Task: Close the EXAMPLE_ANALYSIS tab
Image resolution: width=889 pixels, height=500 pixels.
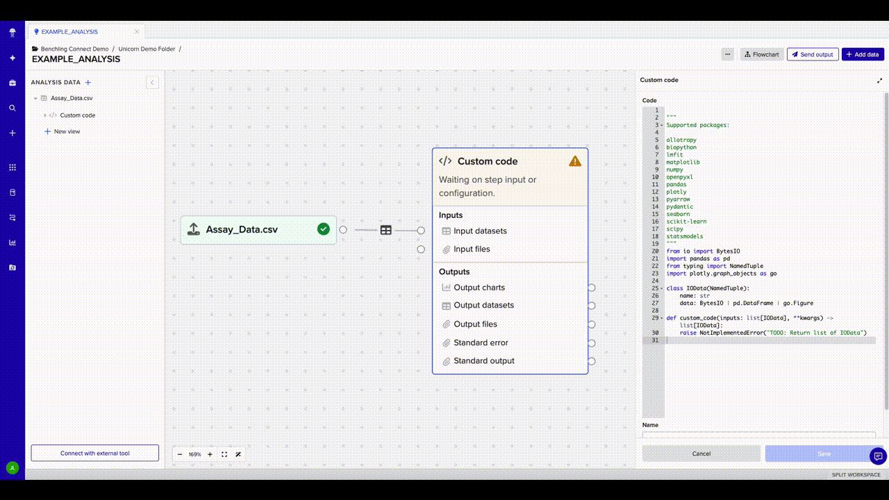Action: [137, 31]
